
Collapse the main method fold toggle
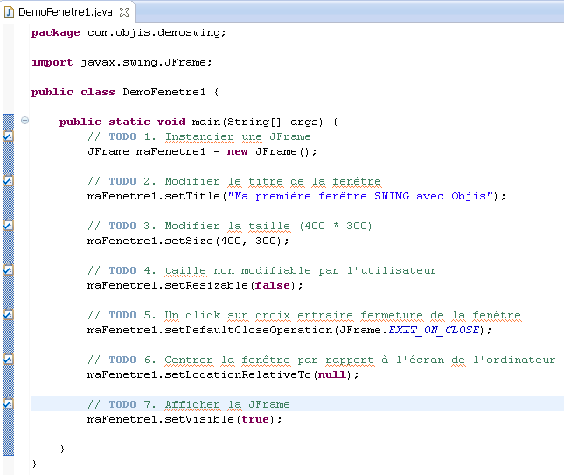(x=24, y=121)
